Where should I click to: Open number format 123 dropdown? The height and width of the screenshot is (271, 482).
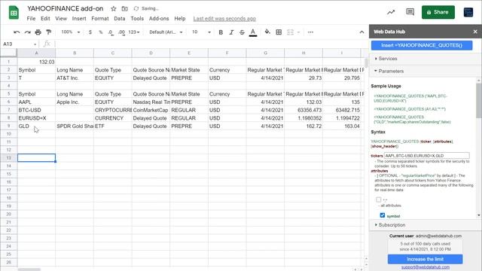coord(134,32)
